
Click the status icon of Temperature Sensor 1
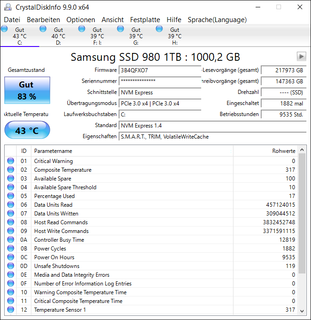click(x=11, y=309)
